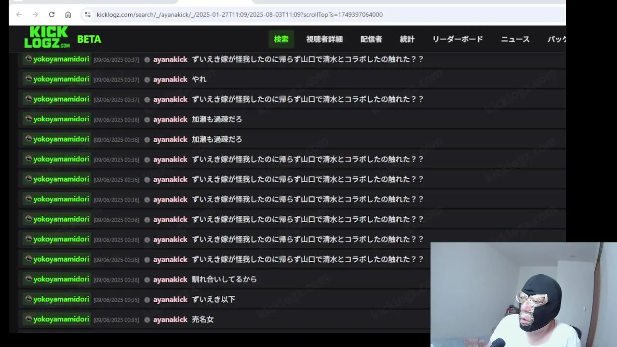Open yokoyamamidori profile in the やれ row
The width and height of the screenshot is (617, 347).
tap(61, 79)
